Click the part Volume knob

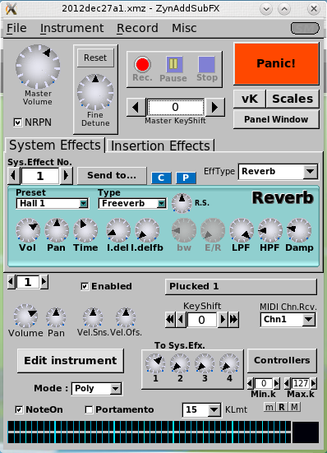point(25,316)
